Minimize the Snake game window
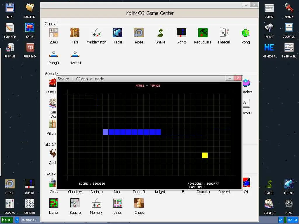This screenshot has height=224, width=299. [230, 78]
